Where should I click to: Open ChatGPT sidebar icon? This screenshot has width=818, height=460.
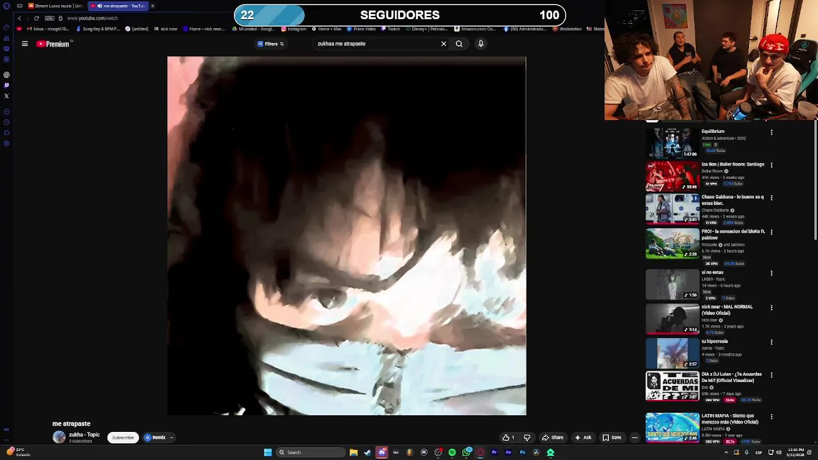(x=6, y=75)
